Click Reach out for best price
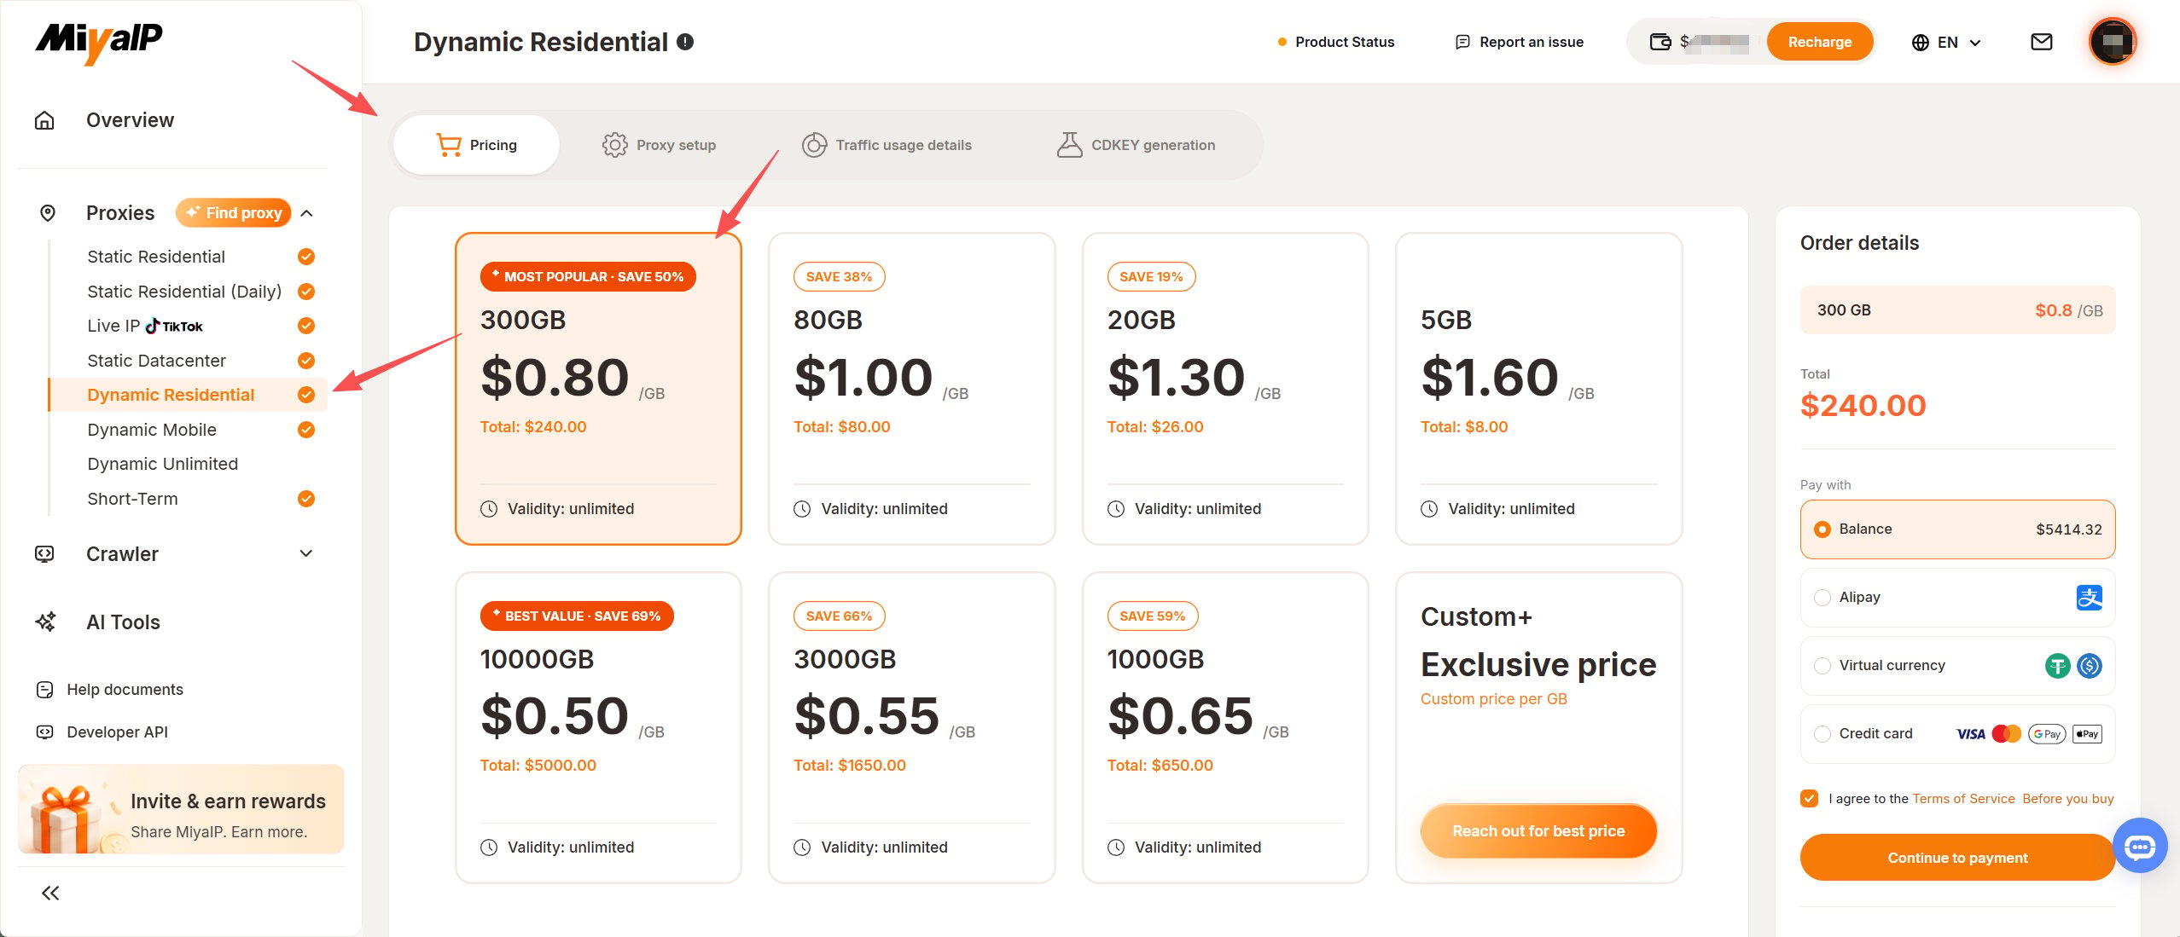The height and width of the screenshot is (937, 2180). coord(1538,831)
